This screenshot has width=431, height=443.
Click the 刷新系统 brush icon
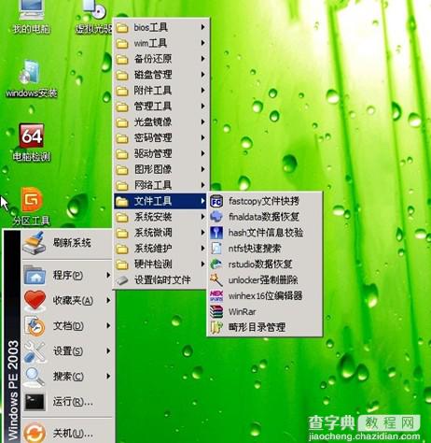(x=35, y=243)
